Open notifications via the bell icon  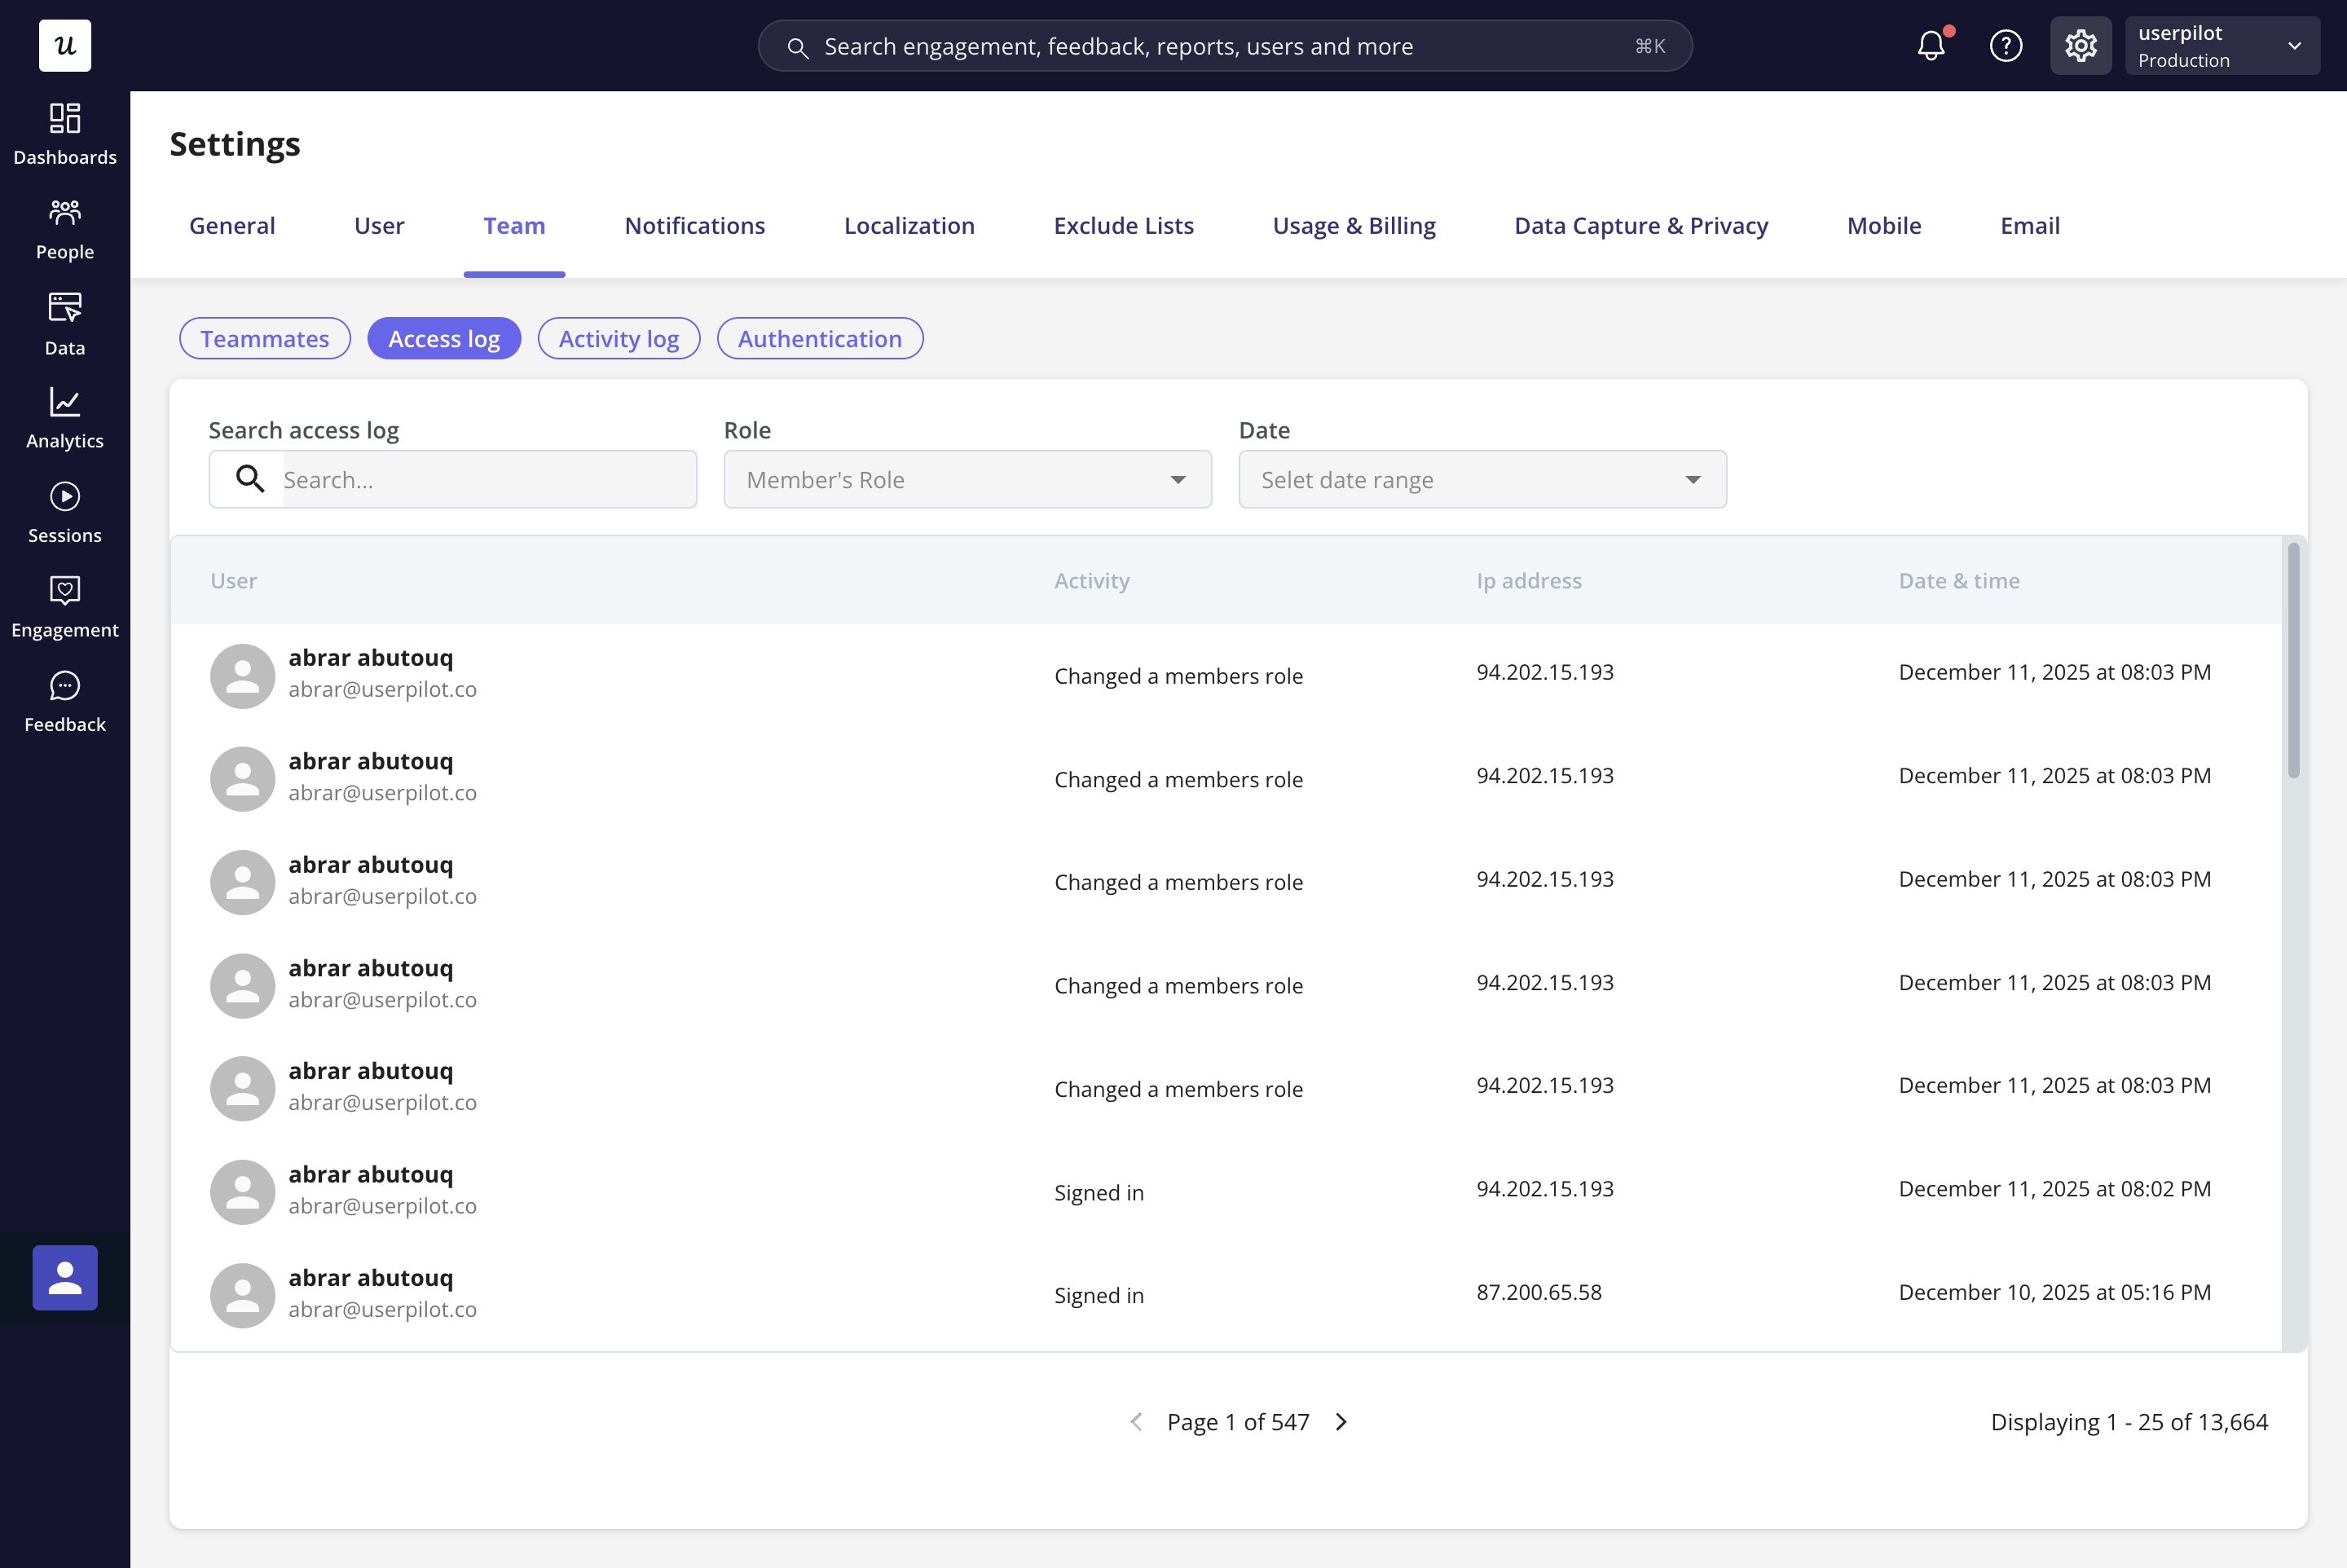pos(1931,45)
